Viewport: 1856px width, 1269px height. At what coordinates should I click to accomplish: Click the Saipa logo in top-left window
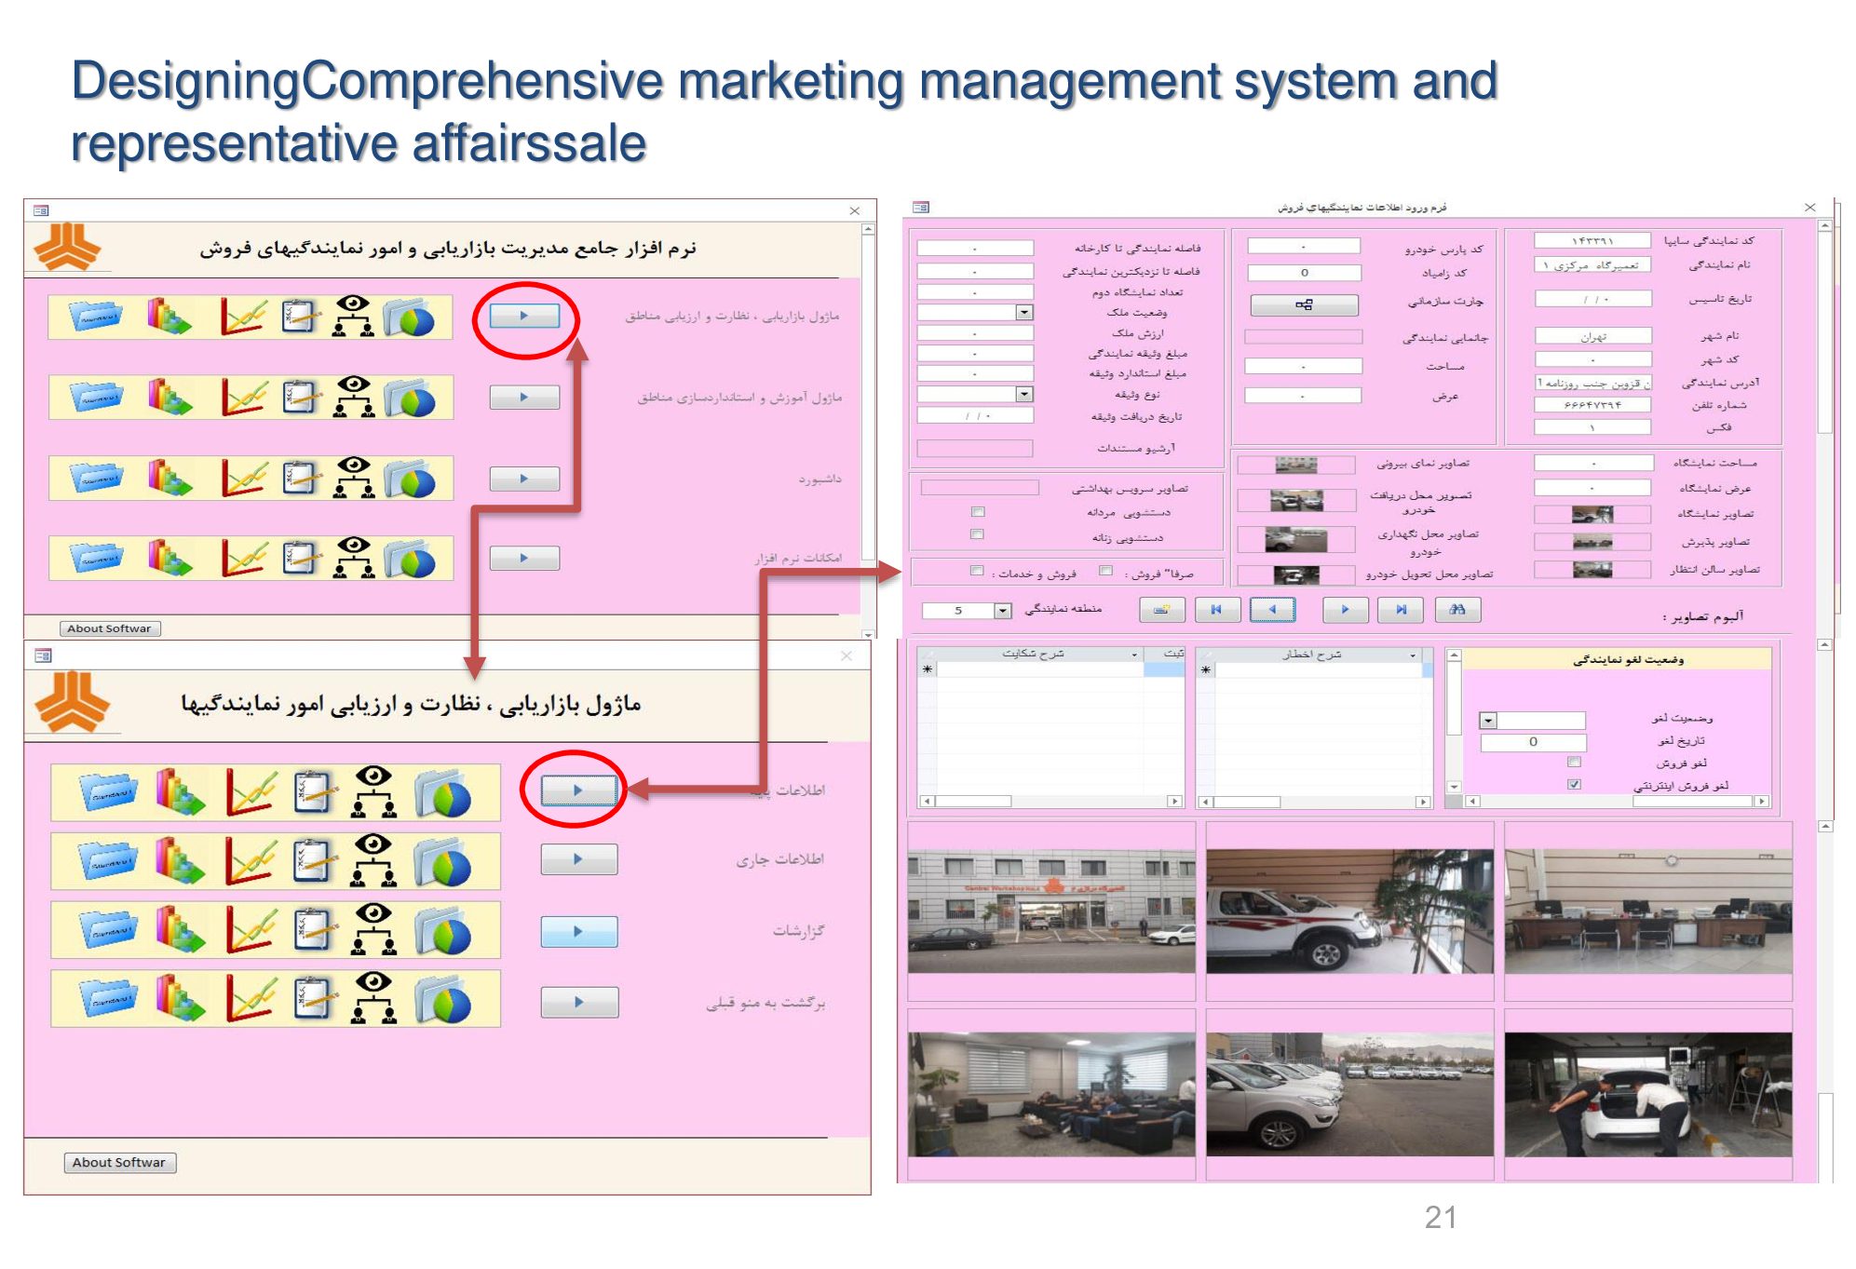67,248
